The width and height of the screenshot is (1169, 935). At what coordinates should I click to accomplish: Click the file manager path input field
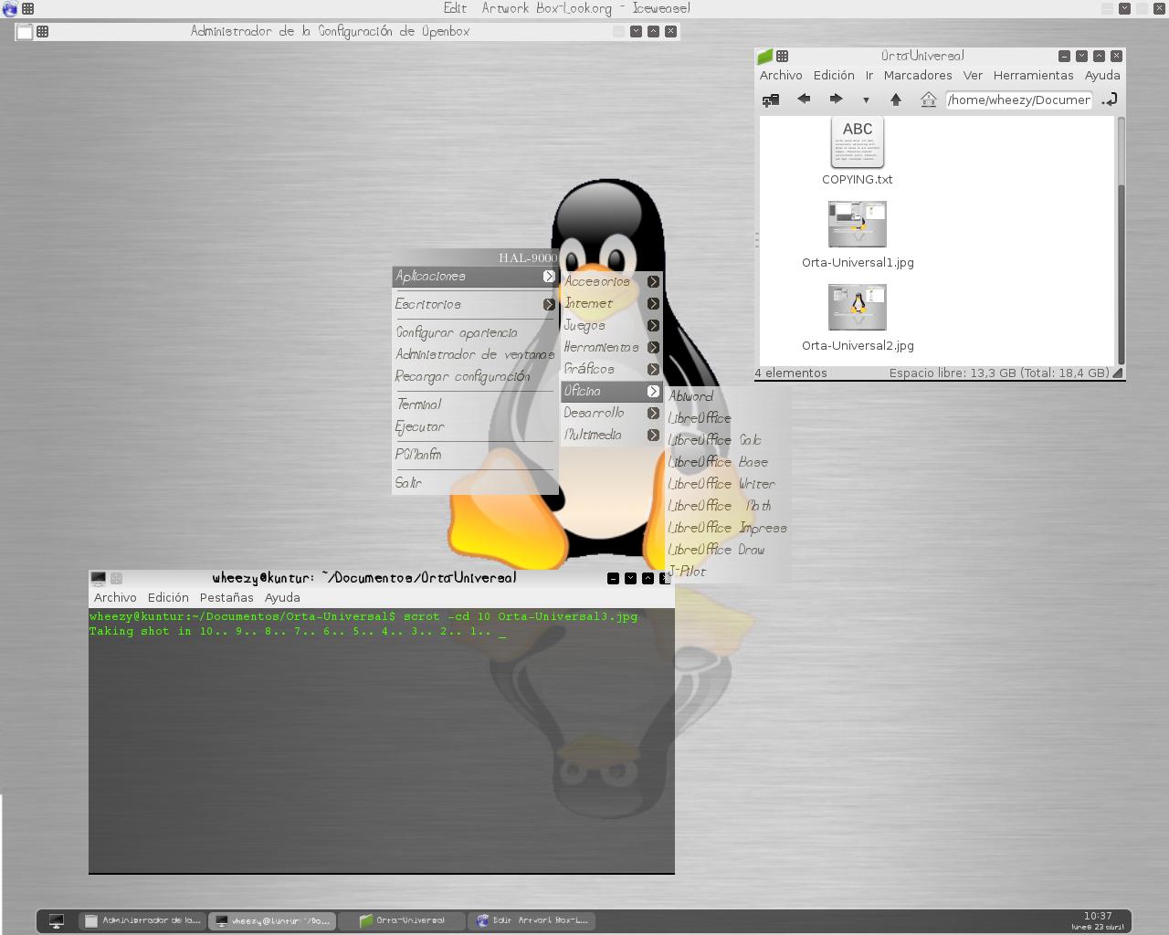coord(1019,100)
